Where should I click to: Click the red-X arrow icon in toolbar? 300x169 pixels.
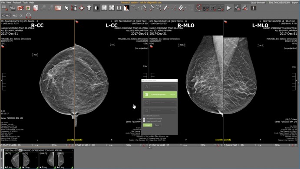pyautogui.click(x=20, y=8)
